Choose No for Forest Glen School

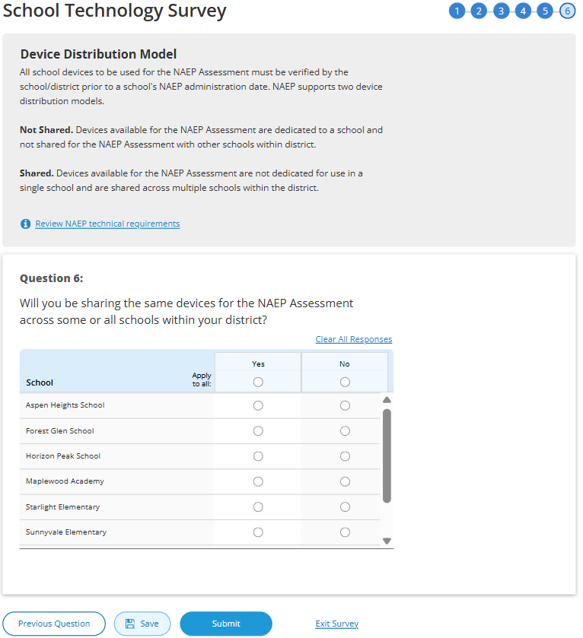pos(345,431)
